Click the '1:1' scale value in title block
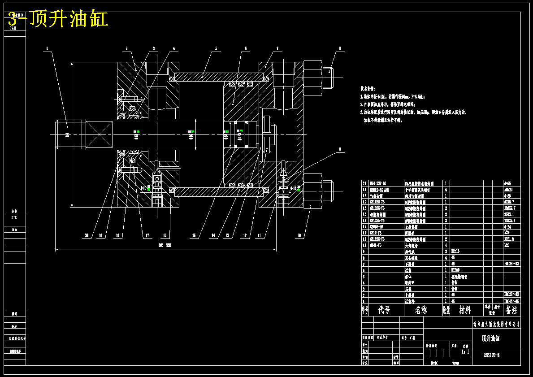This screenshot has width=533, height=377. pyautogui.click(x=465, y=352)
